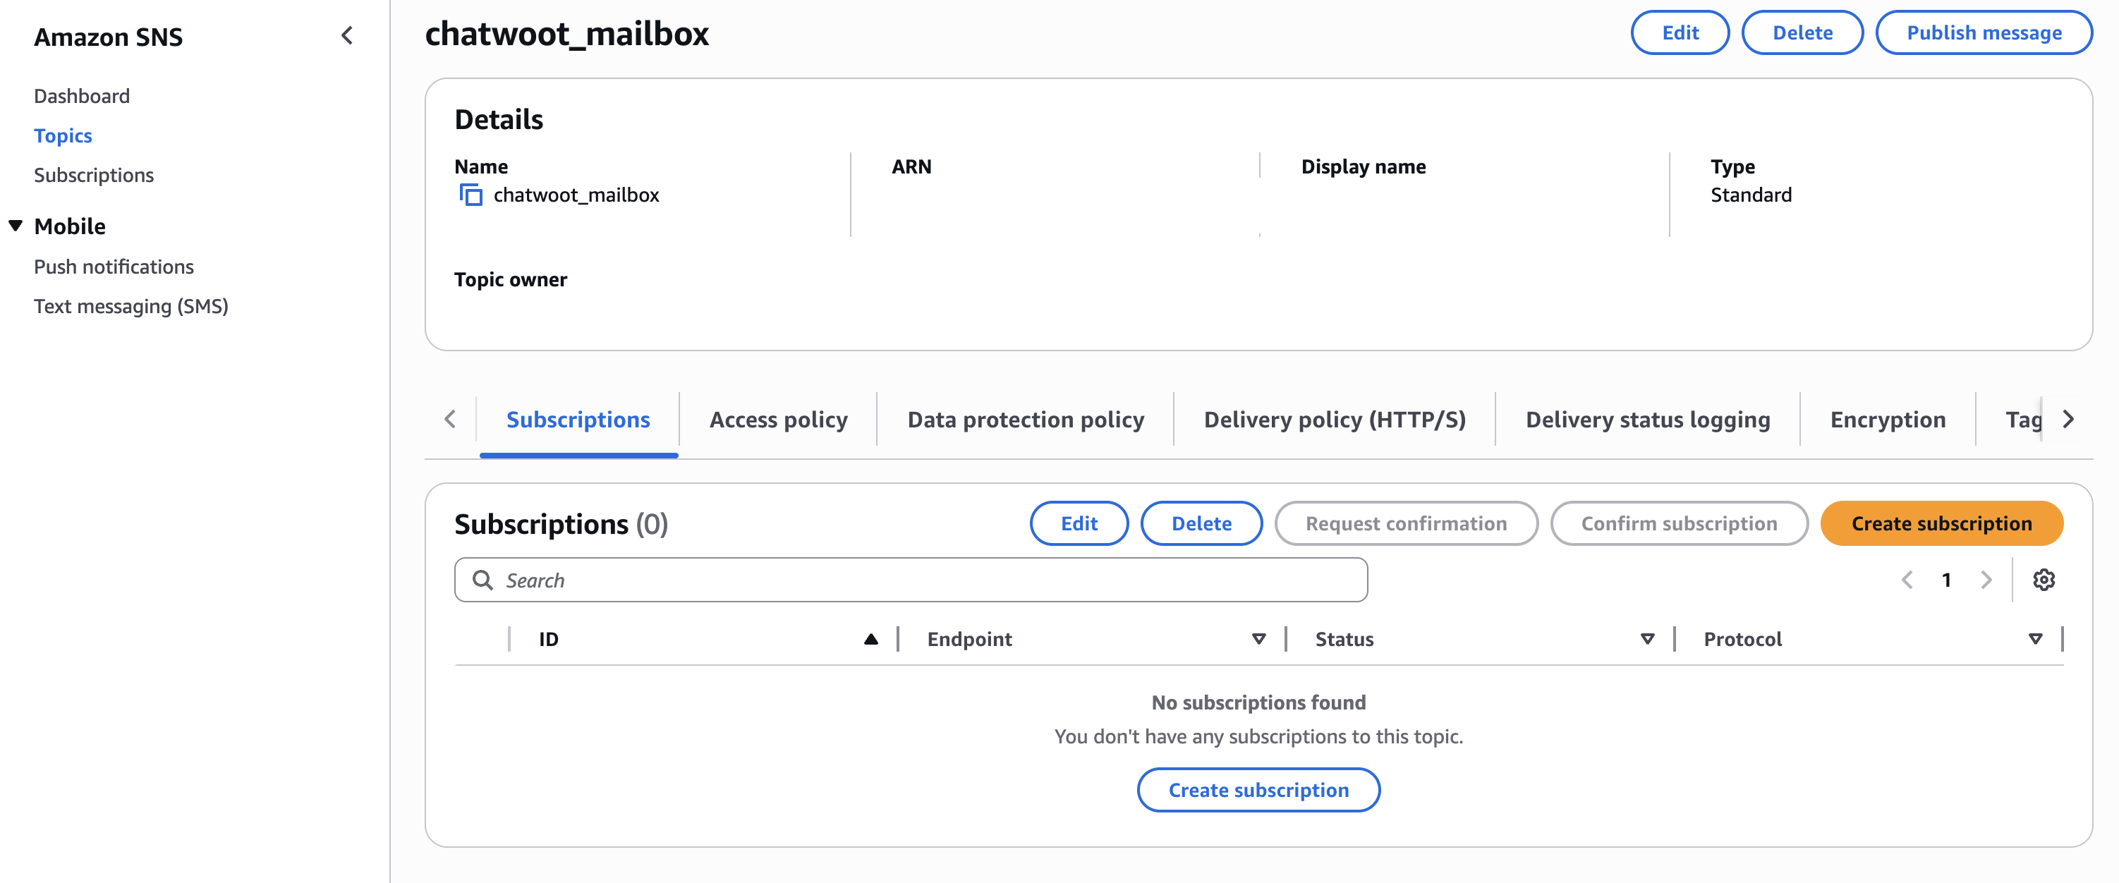Screen dimensions: 2119x883
Task: Go to Push notifications page
Action: (114, 267)
